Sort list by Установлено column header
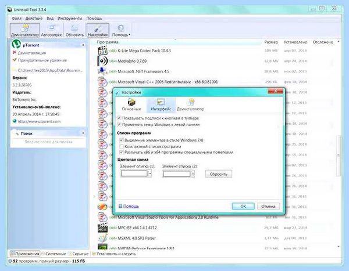This screenshot has height=271, width=349. click(295, 42)
